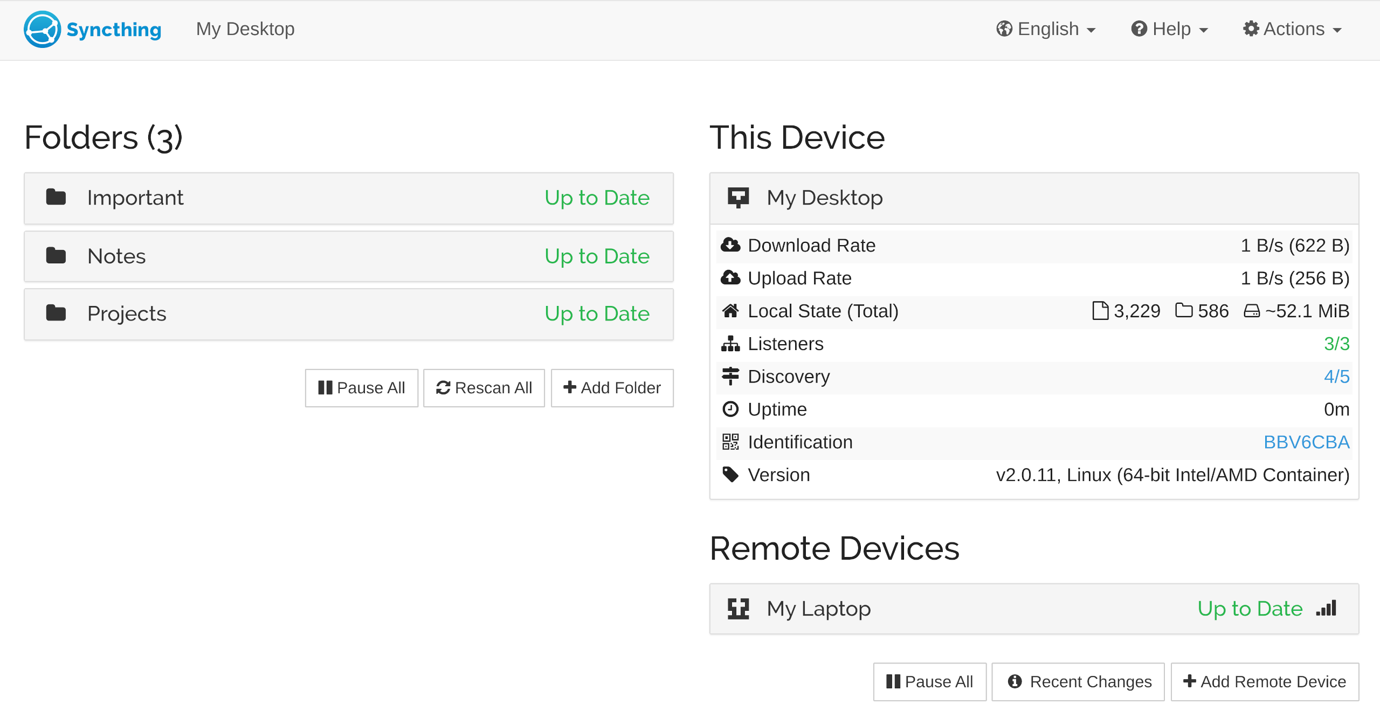Select My Desktop in the navigation bar
The width and height of the screenshot is (1380, 725).
click(245, 29)
